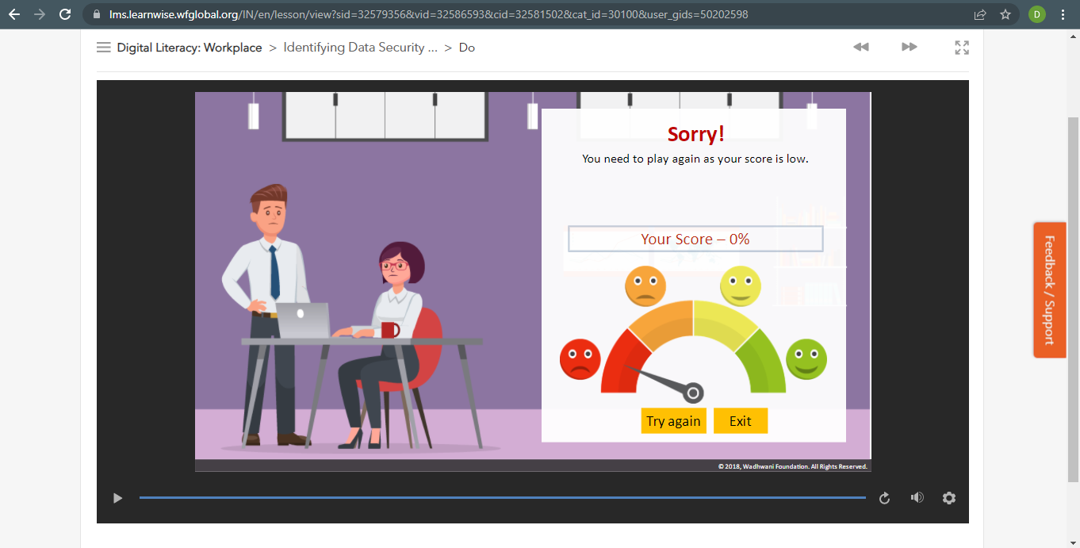Click the replay icon in player bar
The width and height of the screenshot is (1080, 548).
click(884, 498)
